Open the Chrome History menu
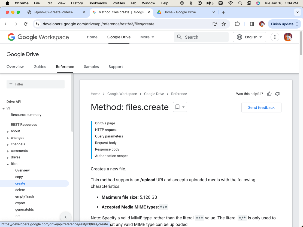 [x=77, y=3]
